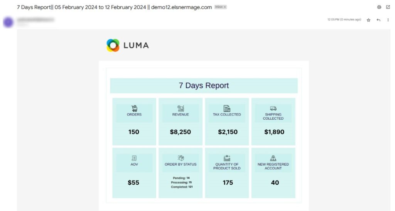Image resolution: width=395 pixels, height=211 pixels.
Task: Click the $8,250 revenue value
Action: [181, 132]
